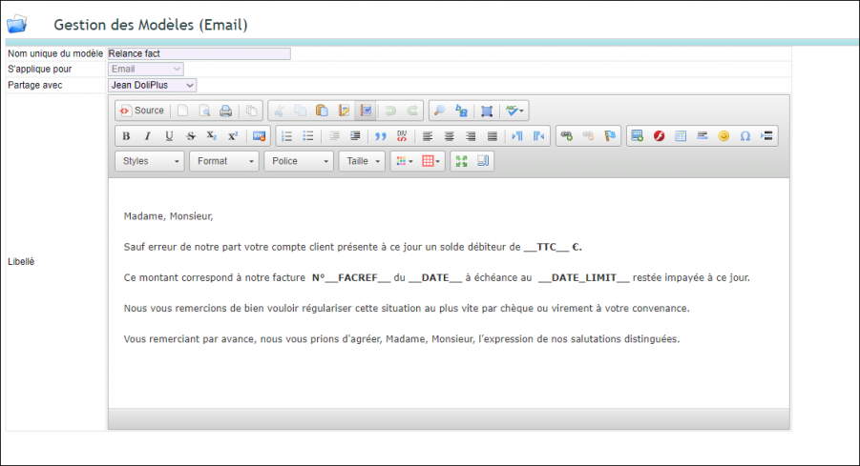Create a new blank page in editor
Image resolution: width=860 pixels, height=466 pixels.
point(182,111)
